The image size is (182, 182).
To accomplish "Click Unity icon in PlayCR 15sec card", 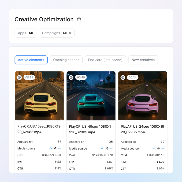I will pyautogui.click(x=55, y=148).
